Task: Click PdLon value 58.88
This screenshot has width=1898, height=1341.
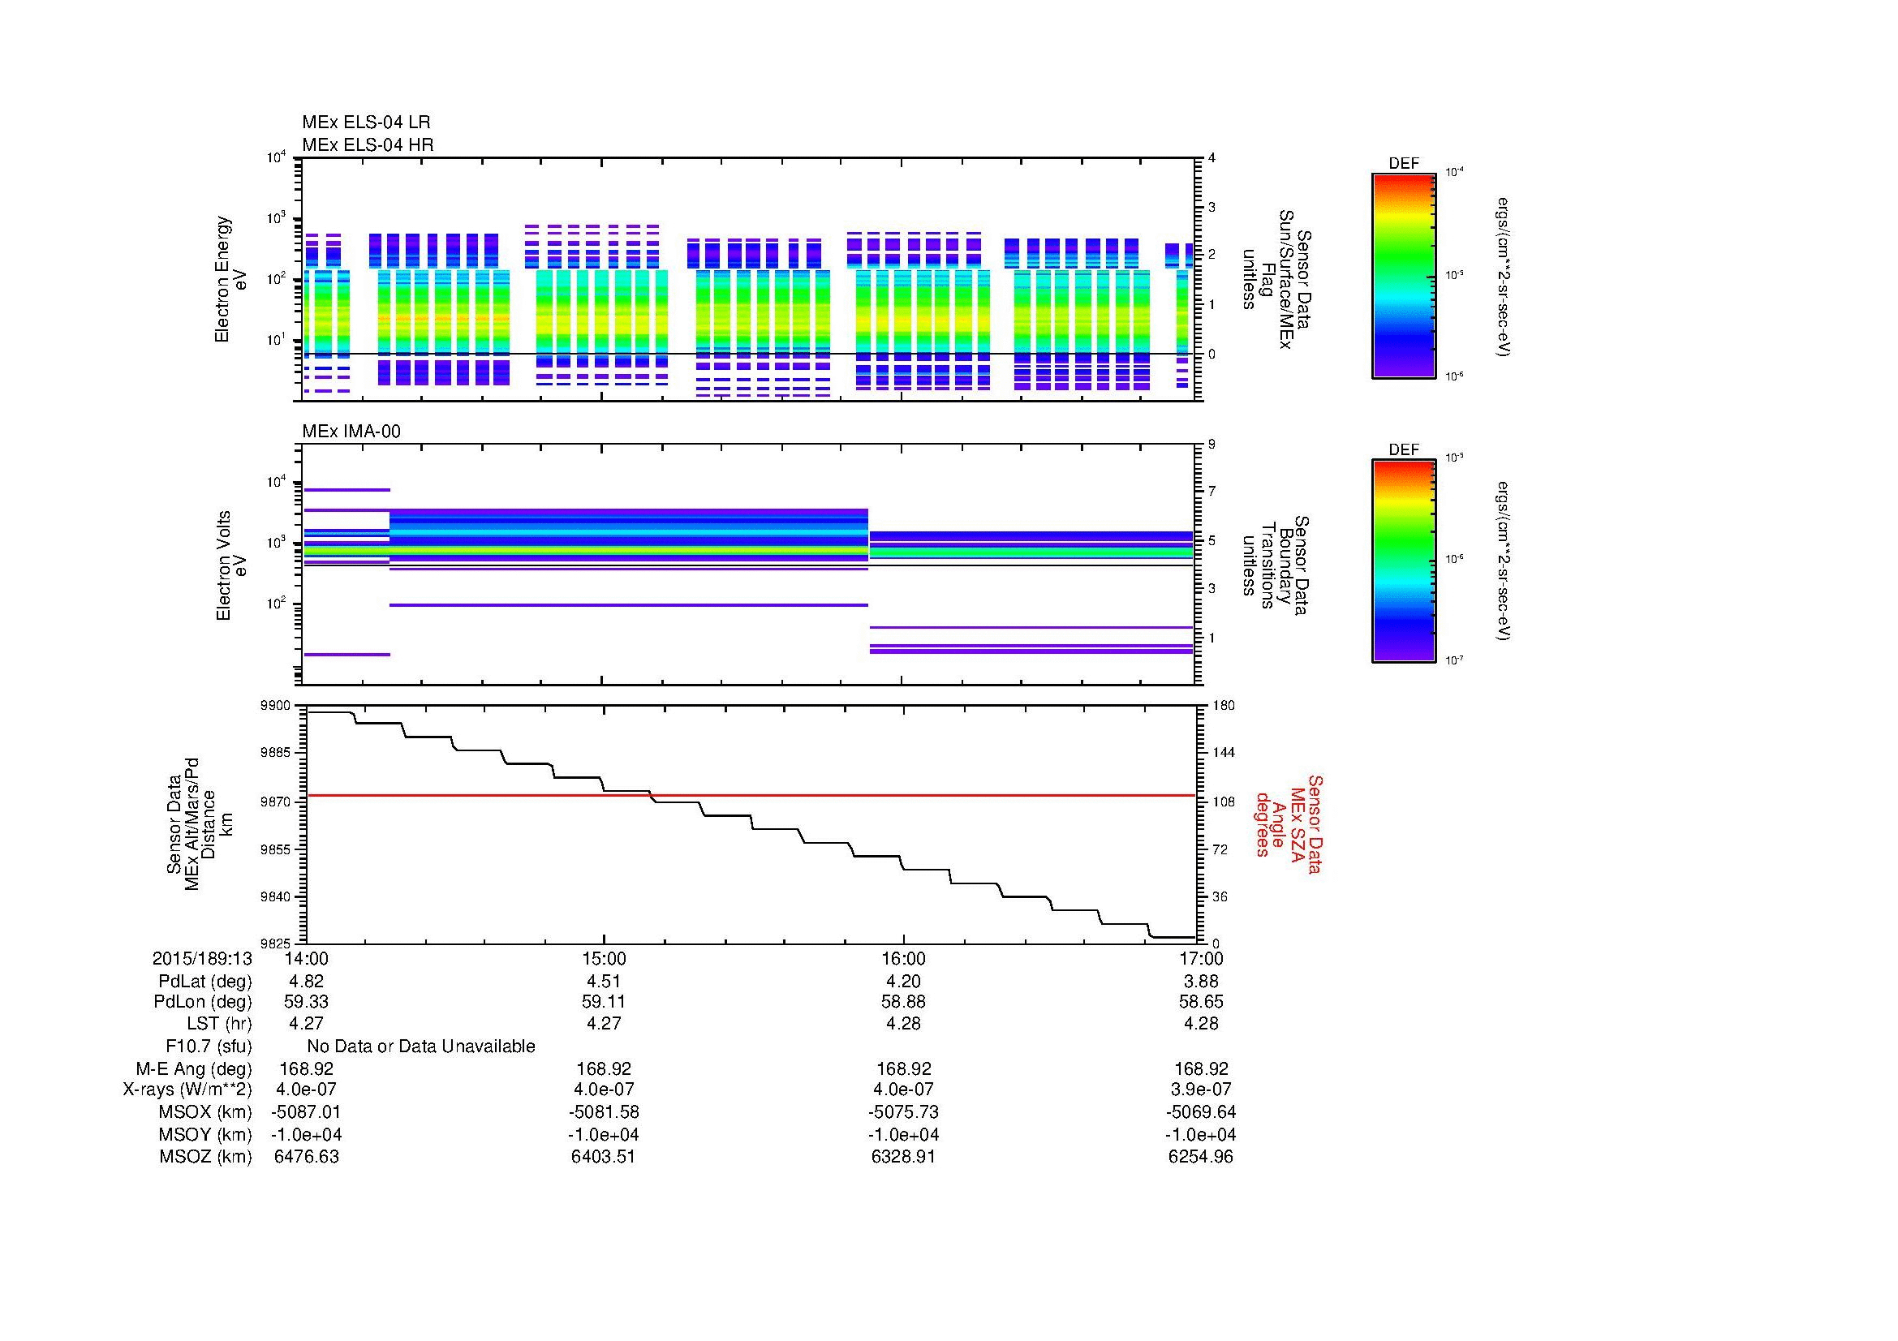Action: (x=903, y=1002)
